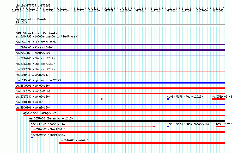The height and width of the screenshot is (153, 232).
Task: Open variant dgv491e201 (Wong2012b) label
Action: (x=41, y=113)
